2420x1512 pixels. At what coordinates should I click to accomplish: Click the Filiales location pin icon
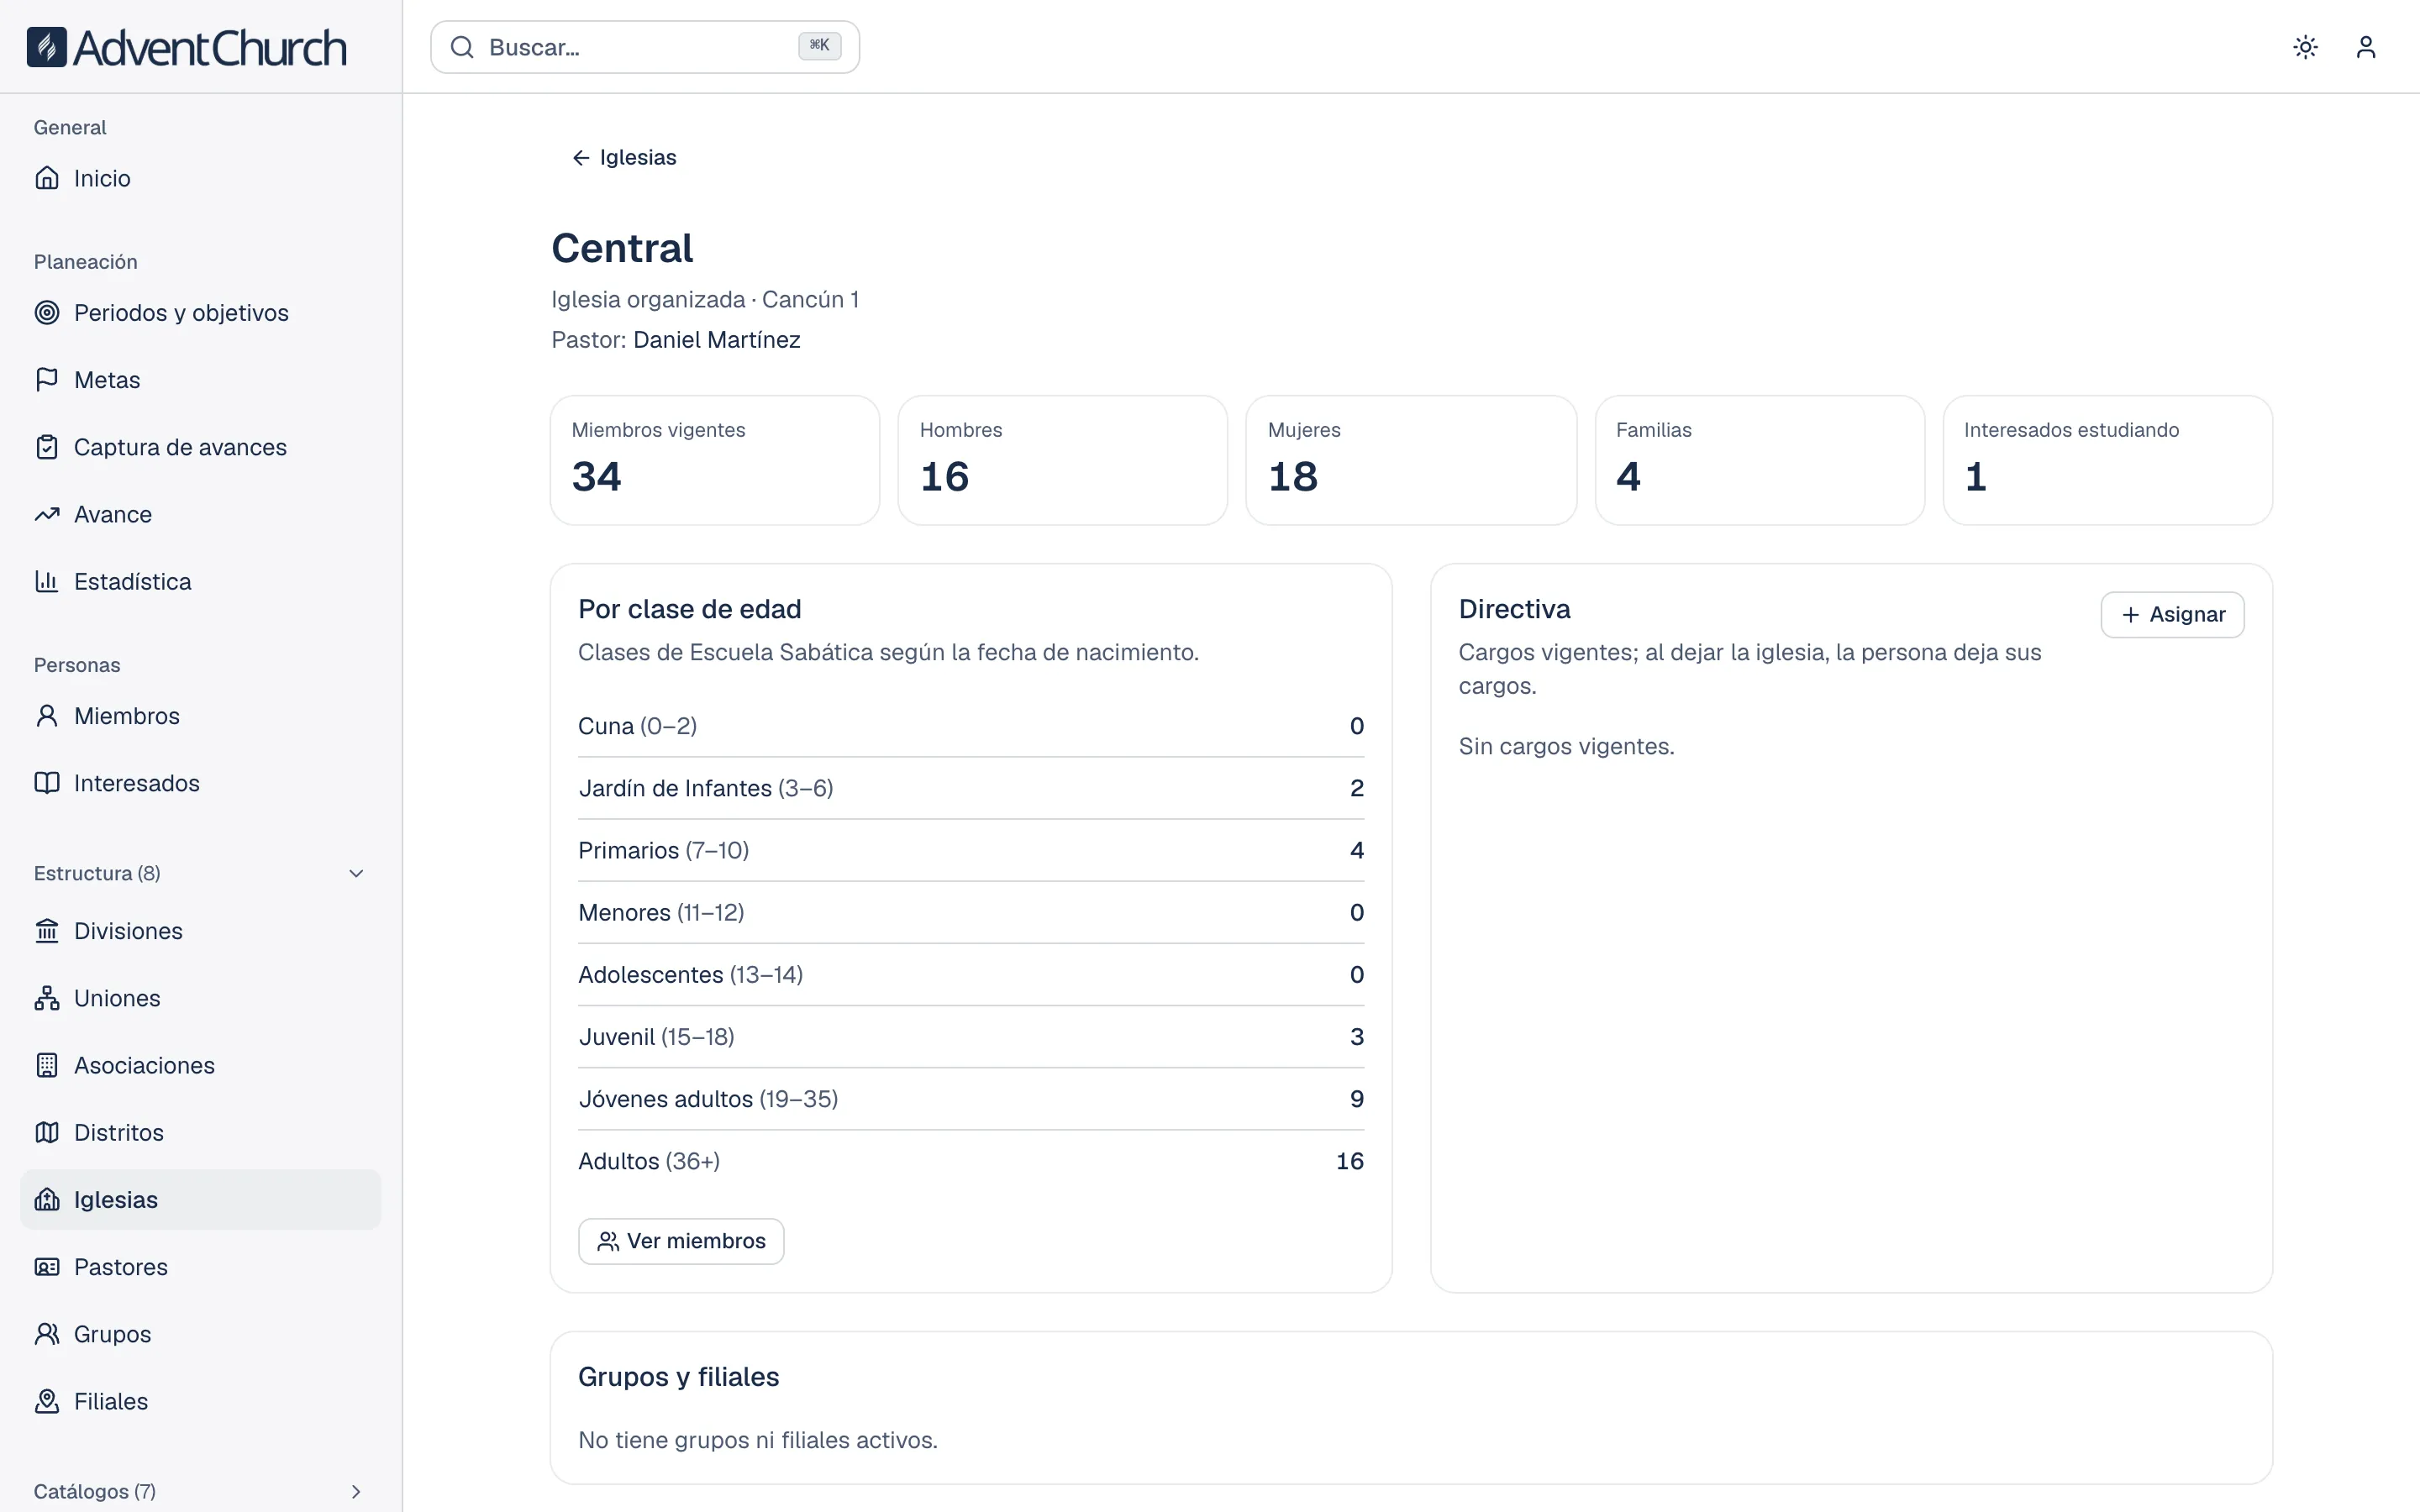[47, 1401]
